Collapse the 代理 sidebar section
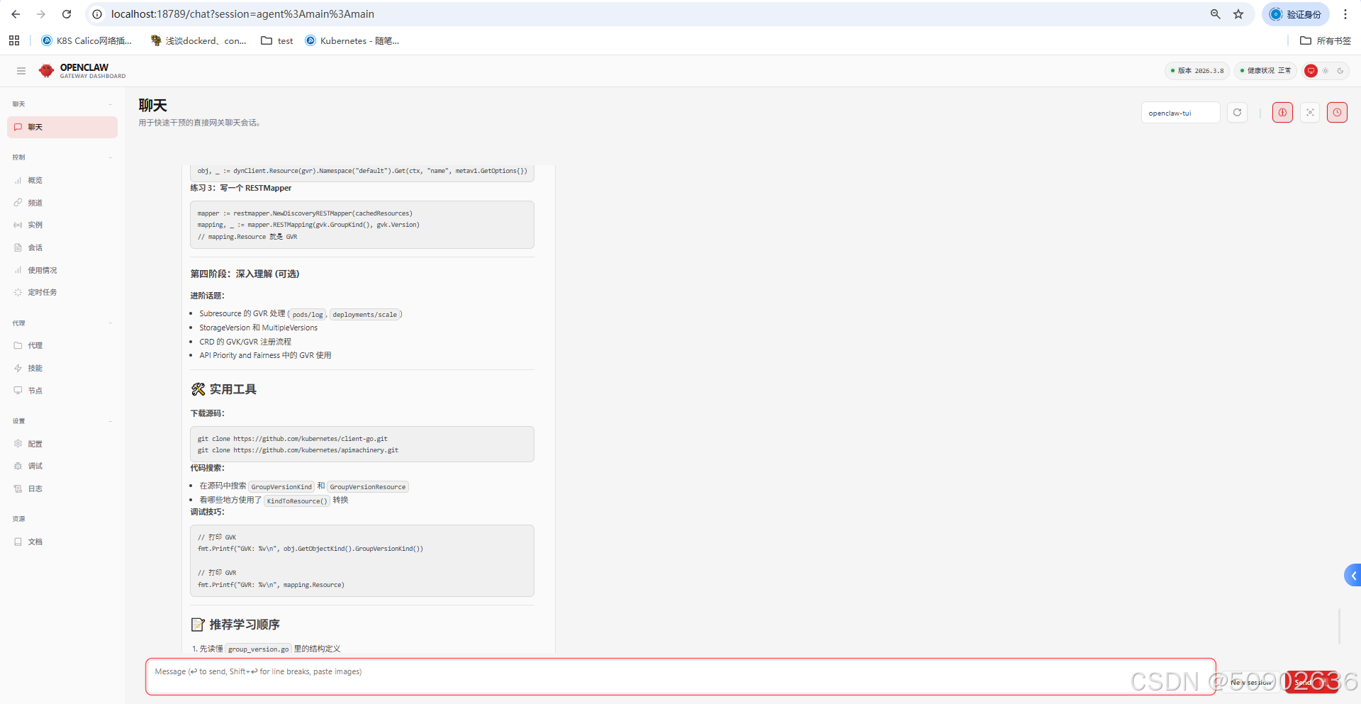Screen dimensions: 1361x704 [x=62, y=323]
